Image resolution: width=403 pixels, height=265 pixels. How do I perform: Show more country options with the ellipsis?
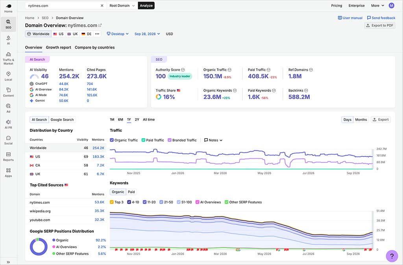click(97, 34)
